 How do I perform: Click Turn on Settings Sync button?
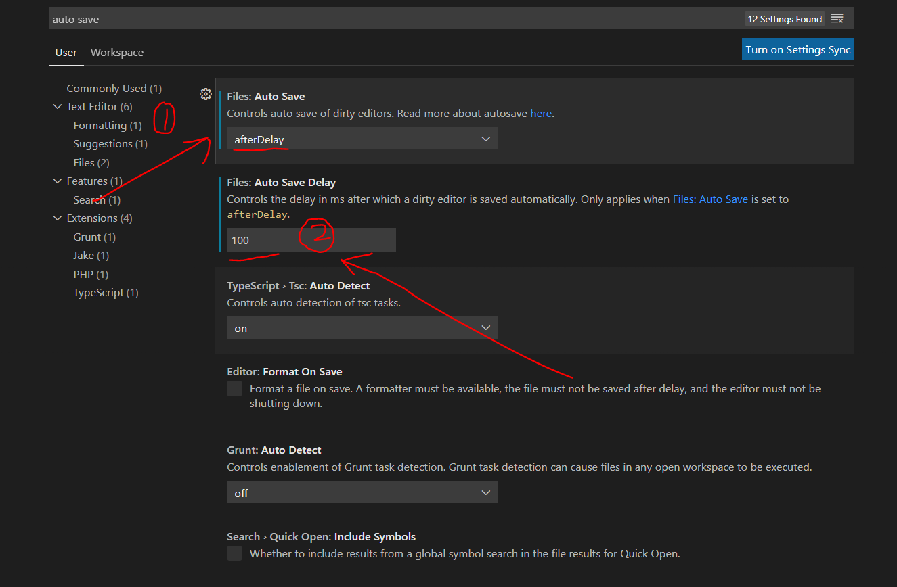pyautogui.click(x=798, y=49)
